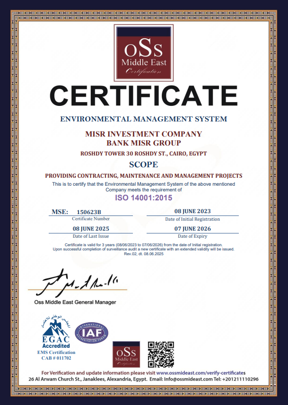Click the ENVIRONMENTAL MANAGEMENT SYSTEM title
288x405 pixels.
(144, 119)
